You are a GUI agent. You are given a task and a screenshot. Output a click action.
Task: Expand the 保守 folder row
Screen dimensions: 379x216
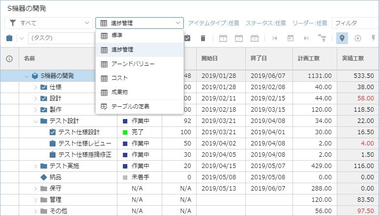tap(35, 189)
